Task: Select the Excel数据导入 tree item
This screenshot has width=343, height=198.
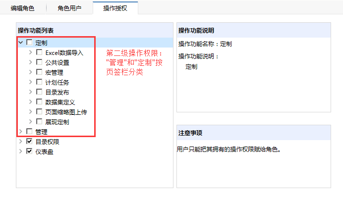Action: [x=64, y=52]
